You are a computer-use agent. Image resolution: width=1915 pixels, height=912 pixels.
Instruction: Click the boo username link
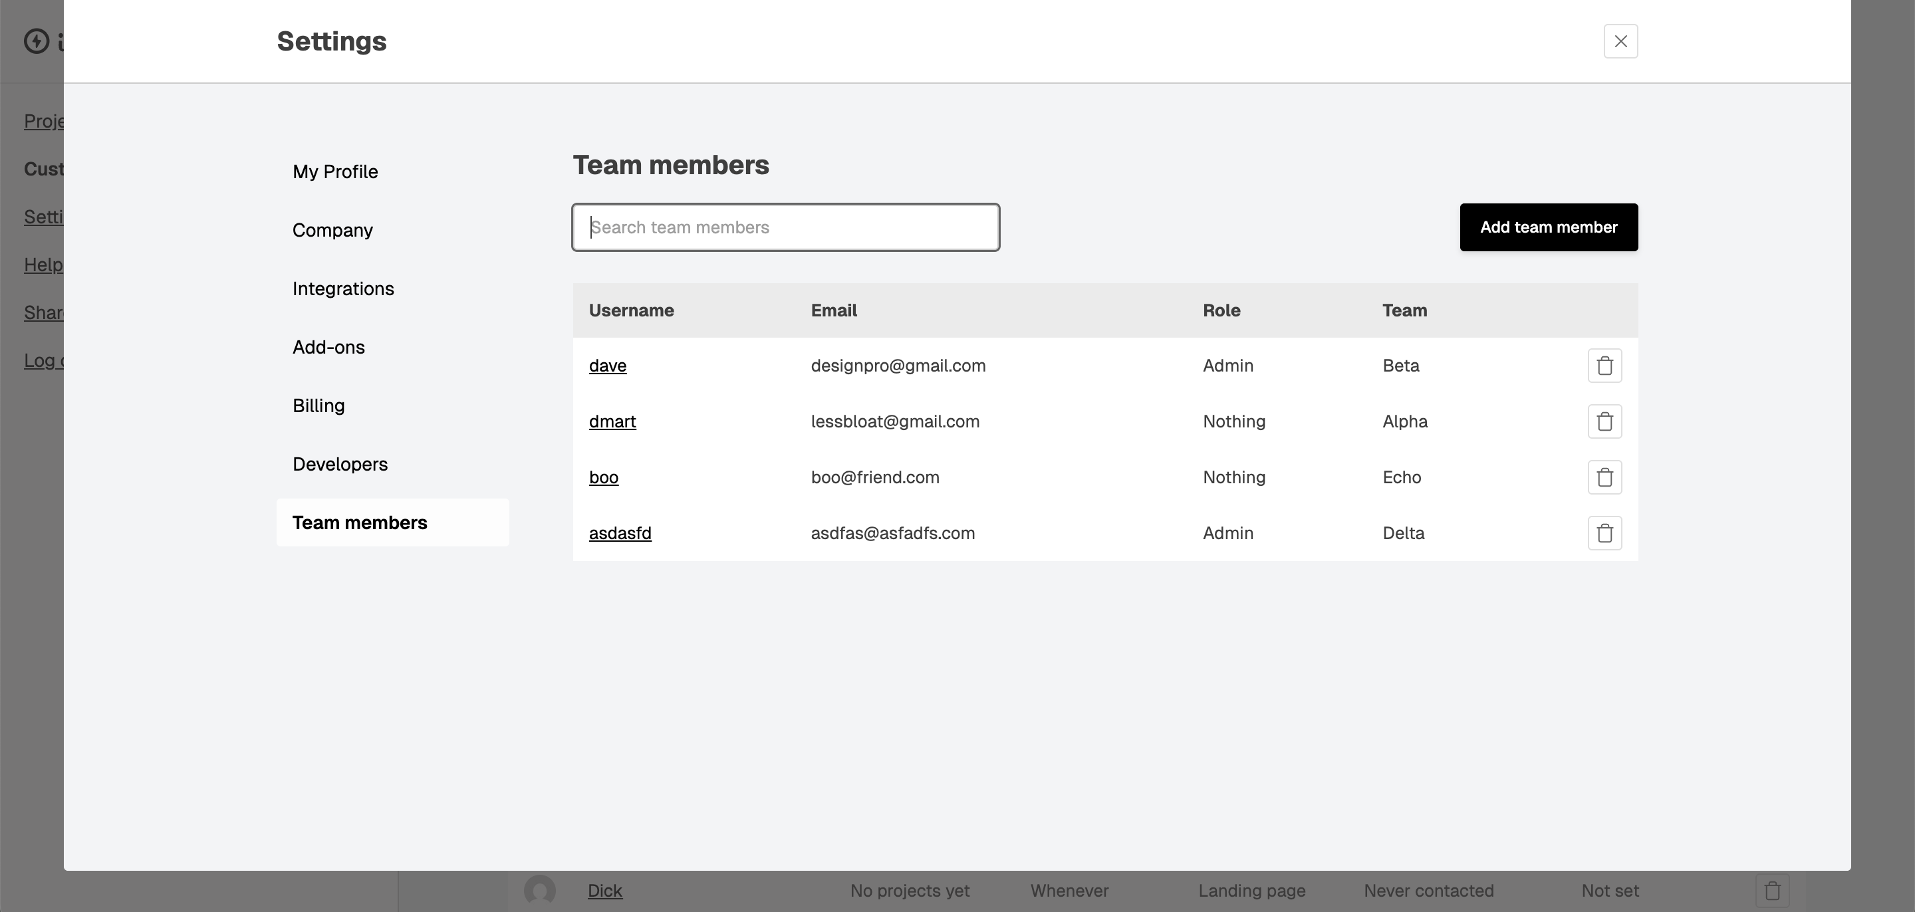coord(603,477)
